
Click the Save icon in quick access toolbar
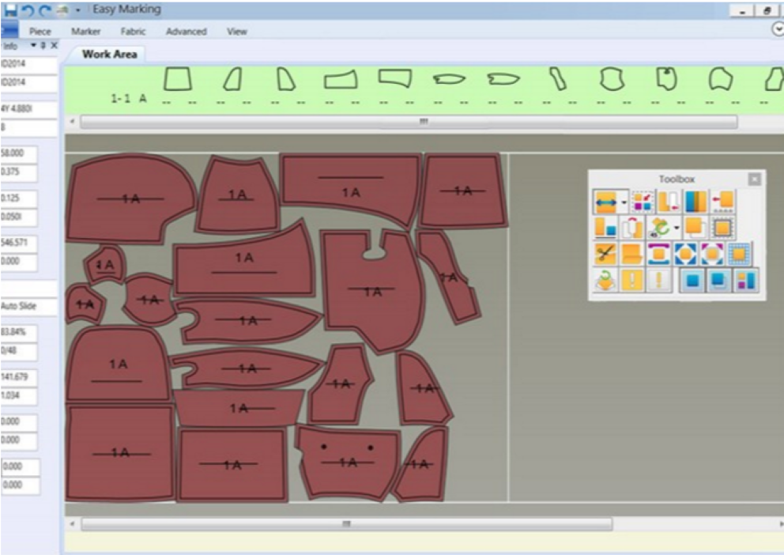pos(10,10)
